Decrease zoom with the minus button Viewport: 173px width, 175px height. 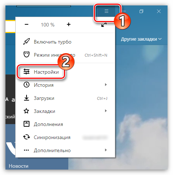pyautogui.click(x=27, y=24)
